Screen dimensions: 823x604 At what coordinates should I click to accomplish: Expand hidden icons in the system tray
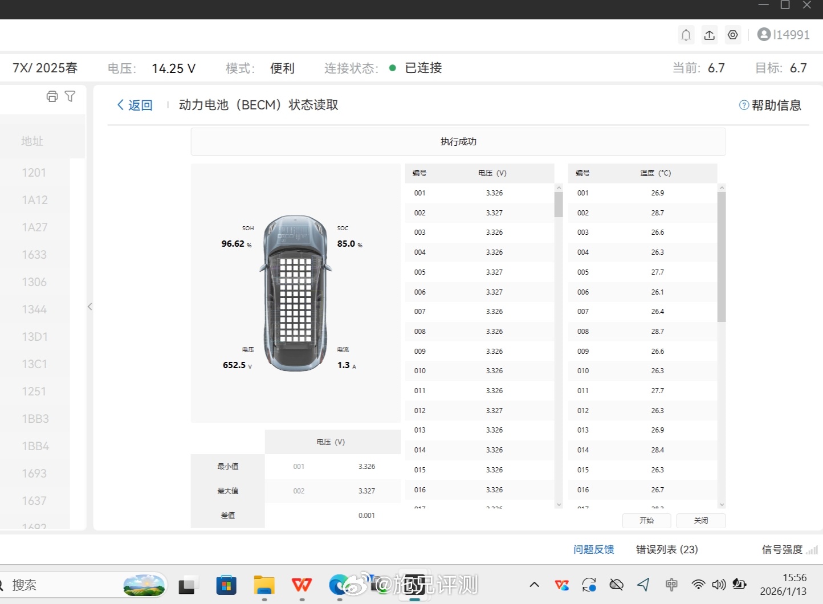[x=534, y=585]
